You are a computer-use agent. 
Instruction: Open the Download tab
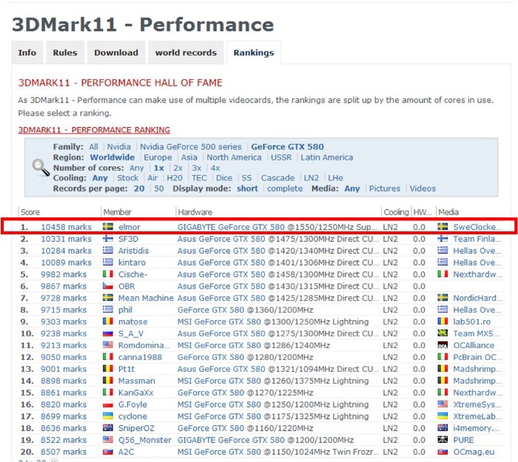pyautogui.click(x=116, y=52)
